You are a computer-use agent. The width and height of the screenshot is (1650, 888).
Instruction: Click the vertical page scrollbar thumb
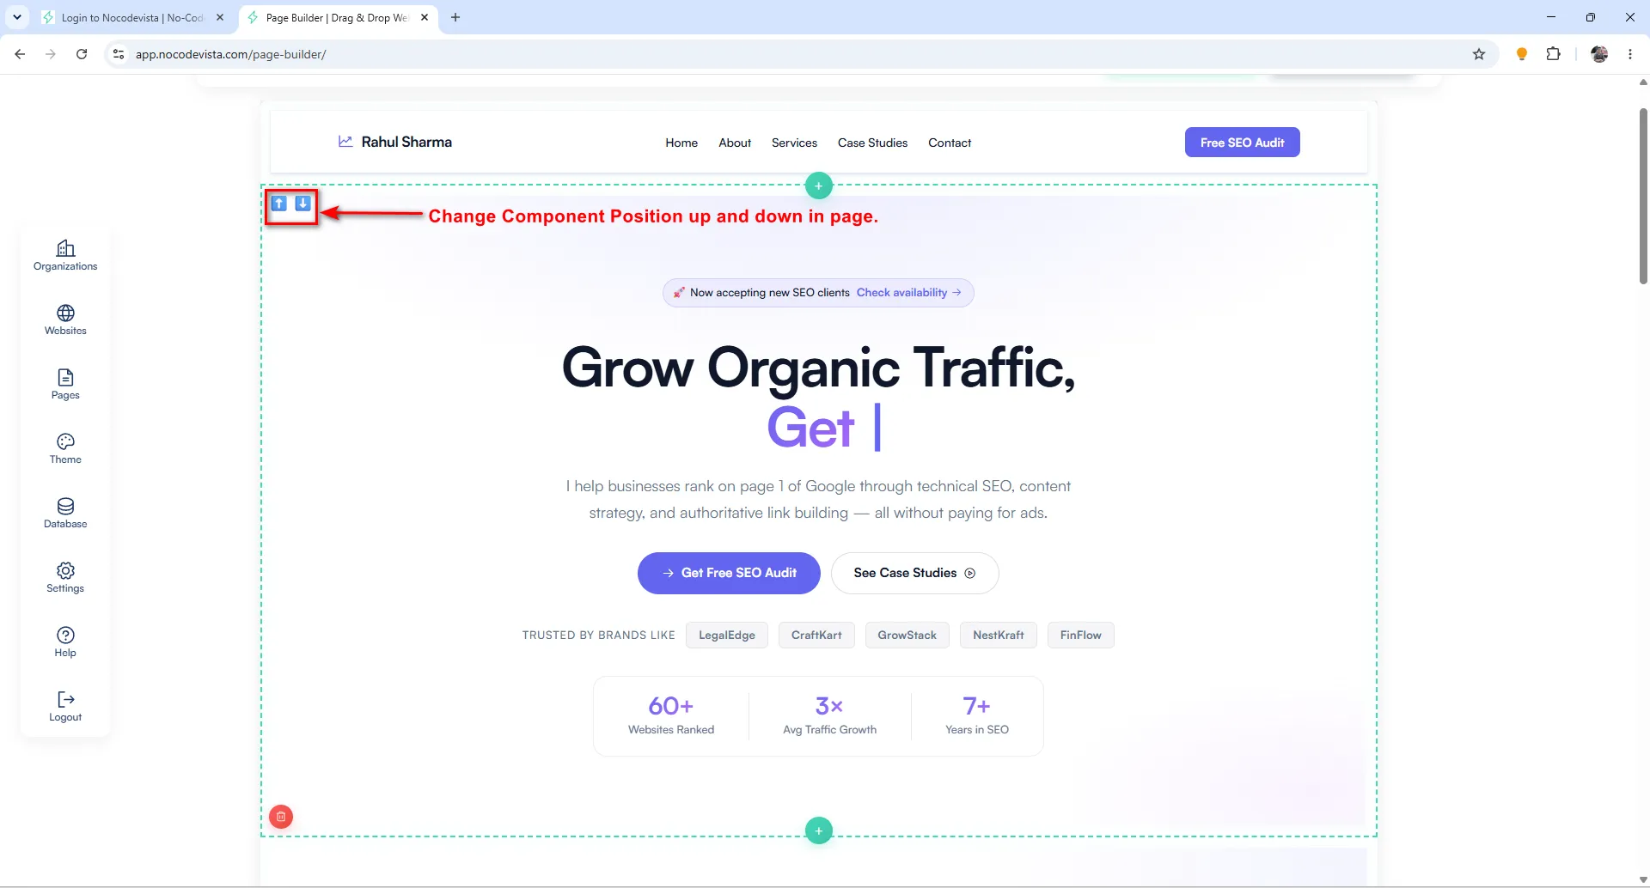pyautogui.click(x=1643, y=196)
